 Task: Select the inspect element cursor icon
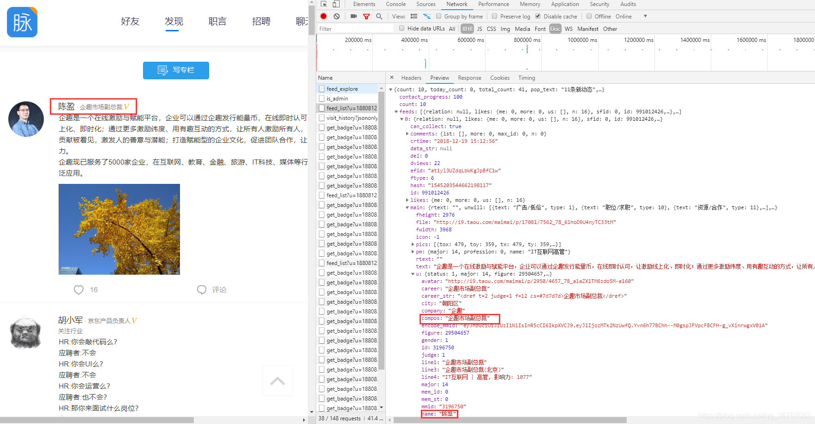[x=324, y=4]
